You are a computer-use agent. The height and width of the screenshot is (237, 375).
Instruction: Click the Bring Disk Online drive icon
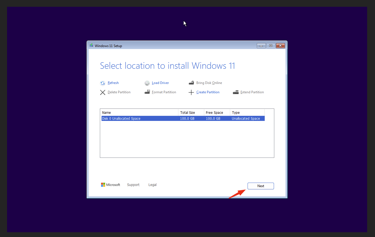pyautogui.click(x=191, y=83)
